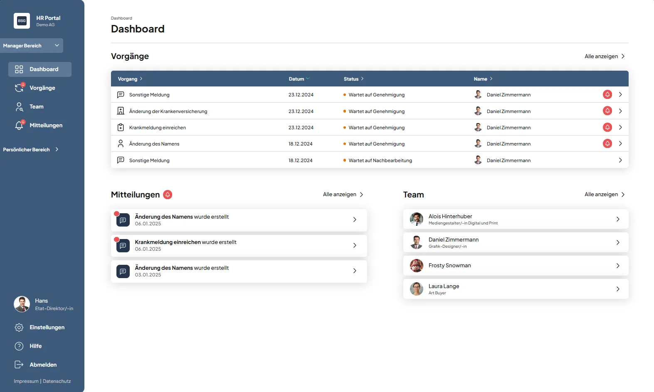654x392 pixels.
Task: Open the Datenschutz link in footer
Action: coord(57,381)
